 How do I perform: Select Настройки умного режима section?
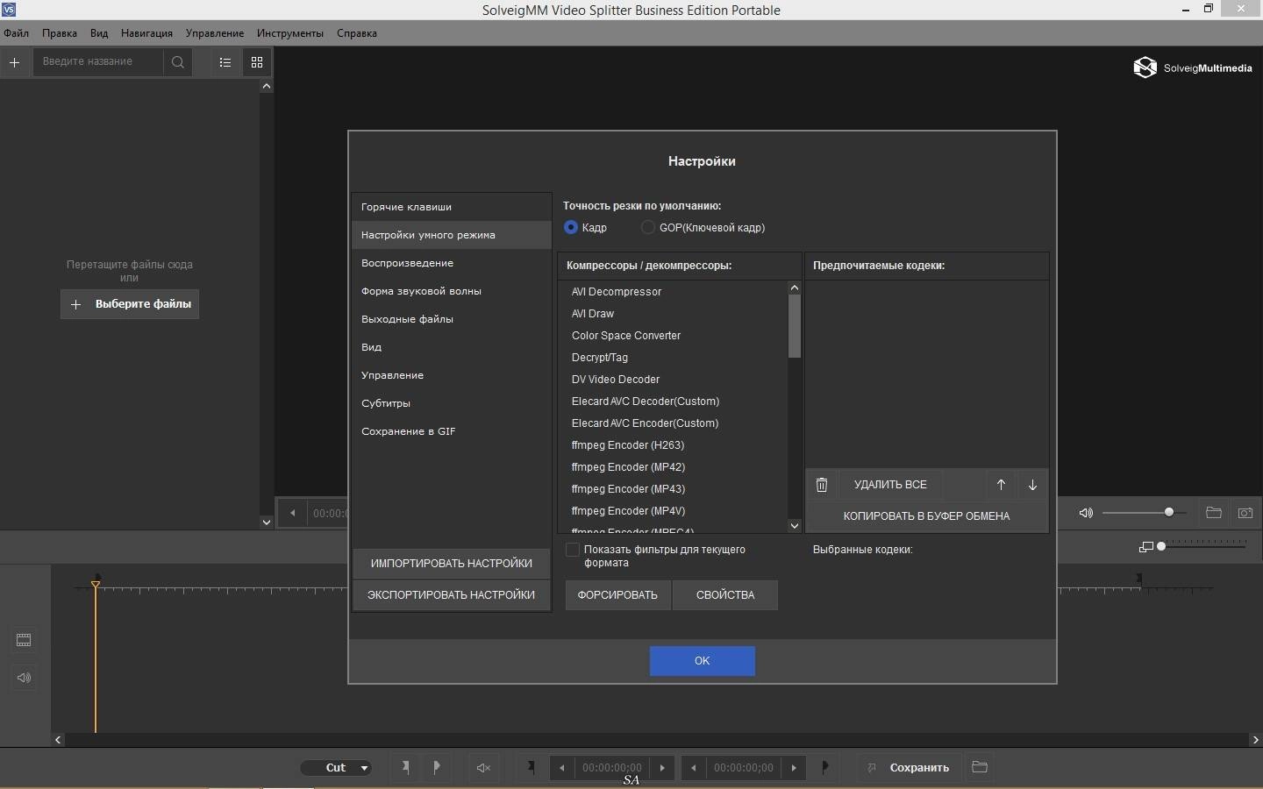pyautogui.click(x=451, y=235)
